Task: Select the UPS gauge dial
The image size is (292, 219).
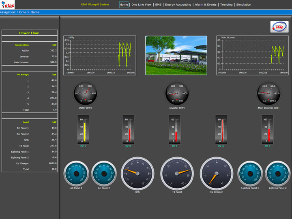Action: pos(137,173)
